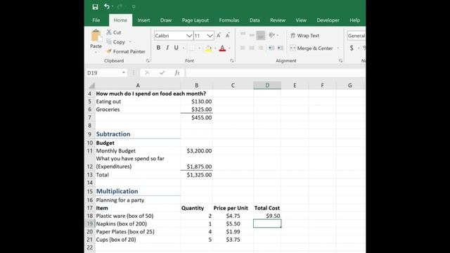Viewport: 450px width, 253px height.
Task: Toggle Underline formatting
Action: point(176,48)
